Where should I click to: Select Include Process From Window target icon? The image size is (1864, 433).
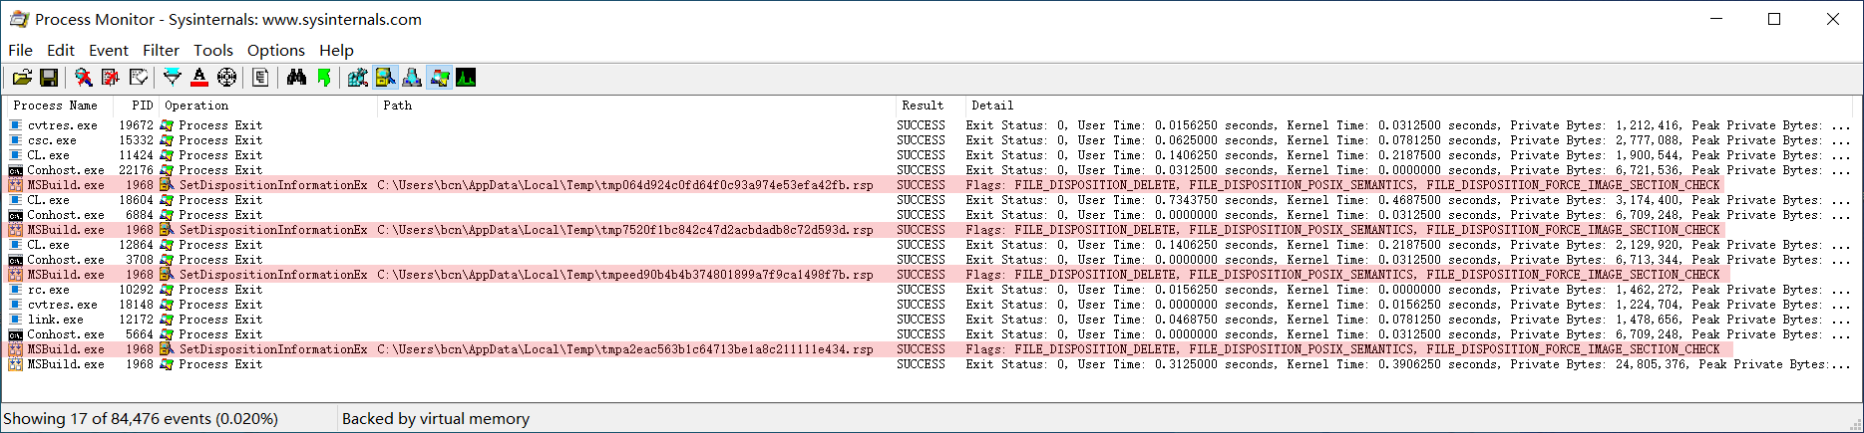[227, 78]
